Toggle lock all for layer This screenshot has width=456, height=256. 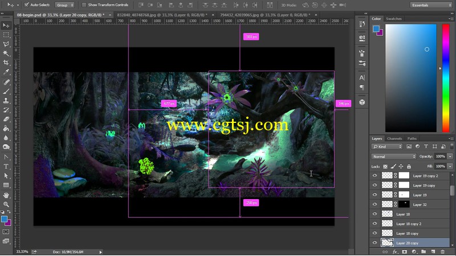click(x=409, y=166)
